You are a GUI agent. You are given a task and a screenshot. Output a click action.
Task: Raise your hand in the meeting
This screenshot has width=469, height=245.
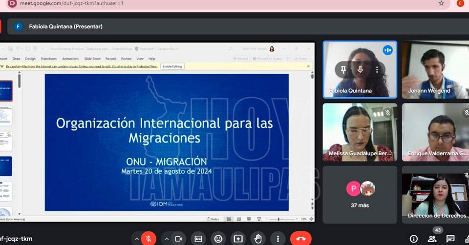click(x=258, y=239)
